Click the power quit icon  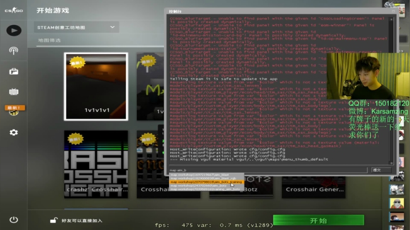point(14,220)
